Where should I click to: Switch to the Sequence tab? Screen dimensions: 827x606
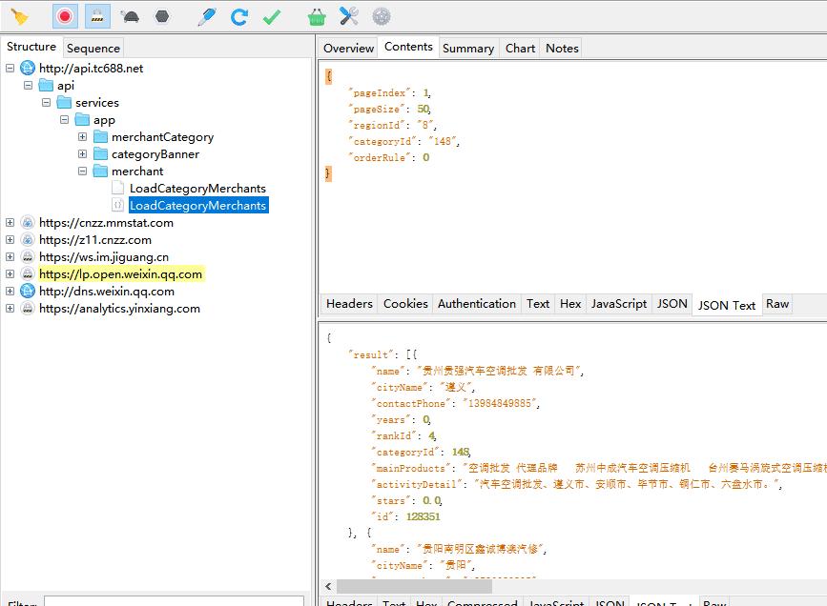point(93,48)
